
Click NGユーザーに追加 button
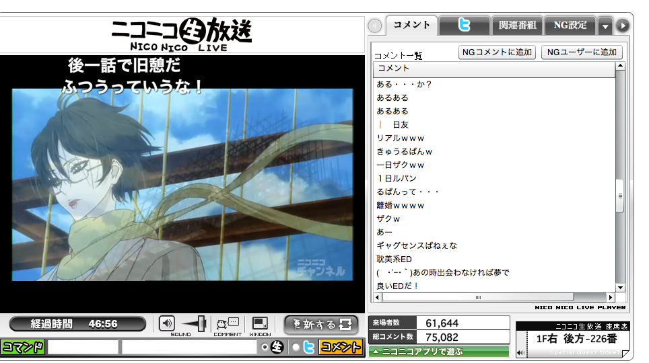point(582,52)
